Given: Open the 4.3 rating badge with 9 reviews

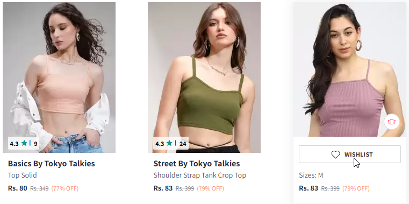Looking at the screenshot, I should 24,143.
